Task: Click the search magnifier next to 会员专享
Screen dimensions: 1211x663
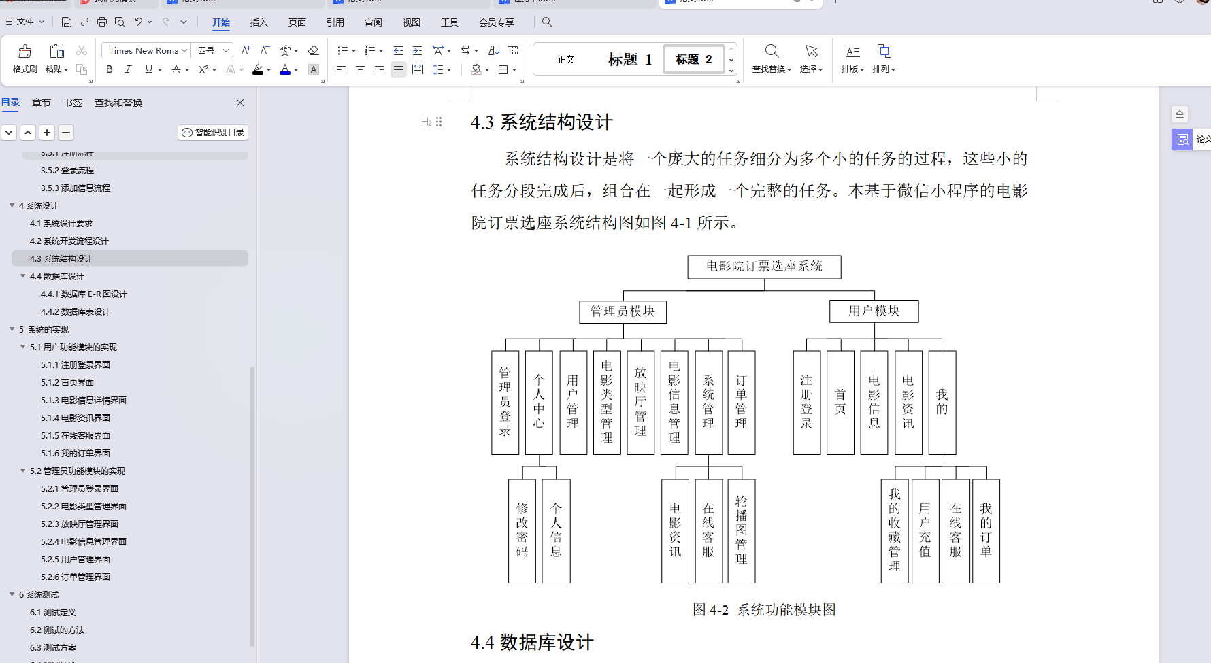Action: tap(547, 22)
